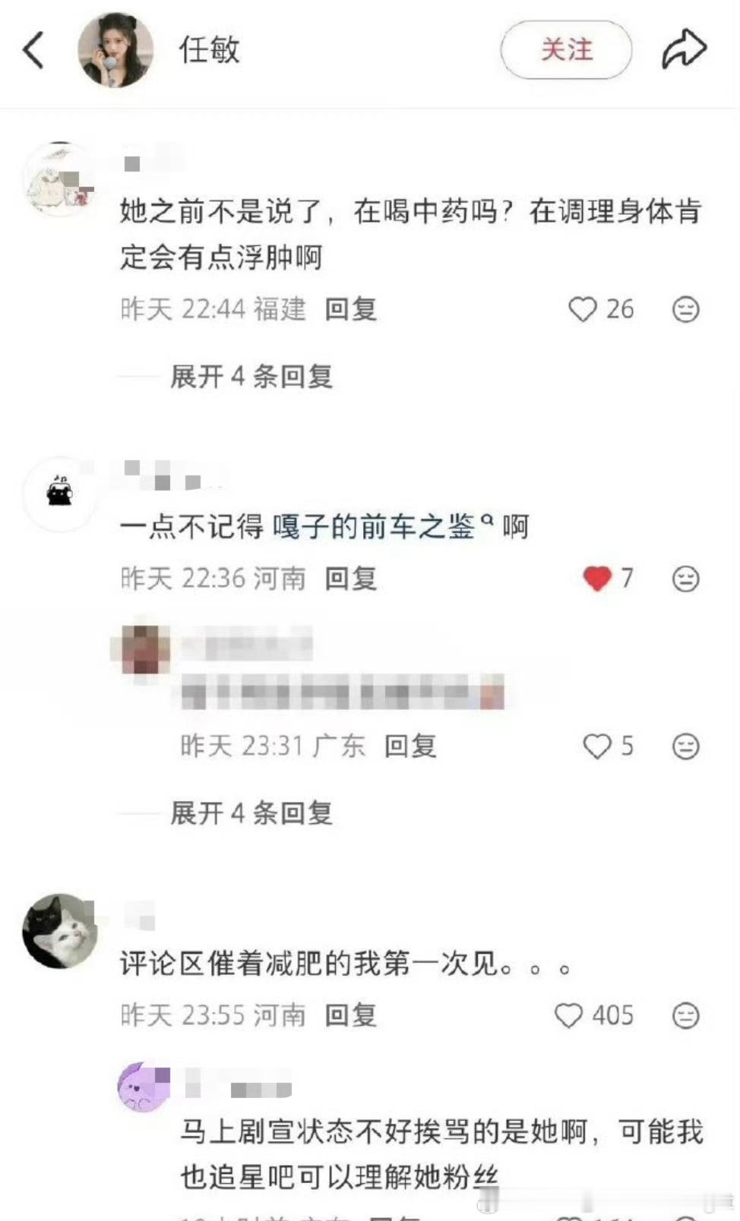Viewport: 740px width, 1221px height.
Task: Unlike the red-hearted 前车之鉴 comment
Action: pos(597,579)
